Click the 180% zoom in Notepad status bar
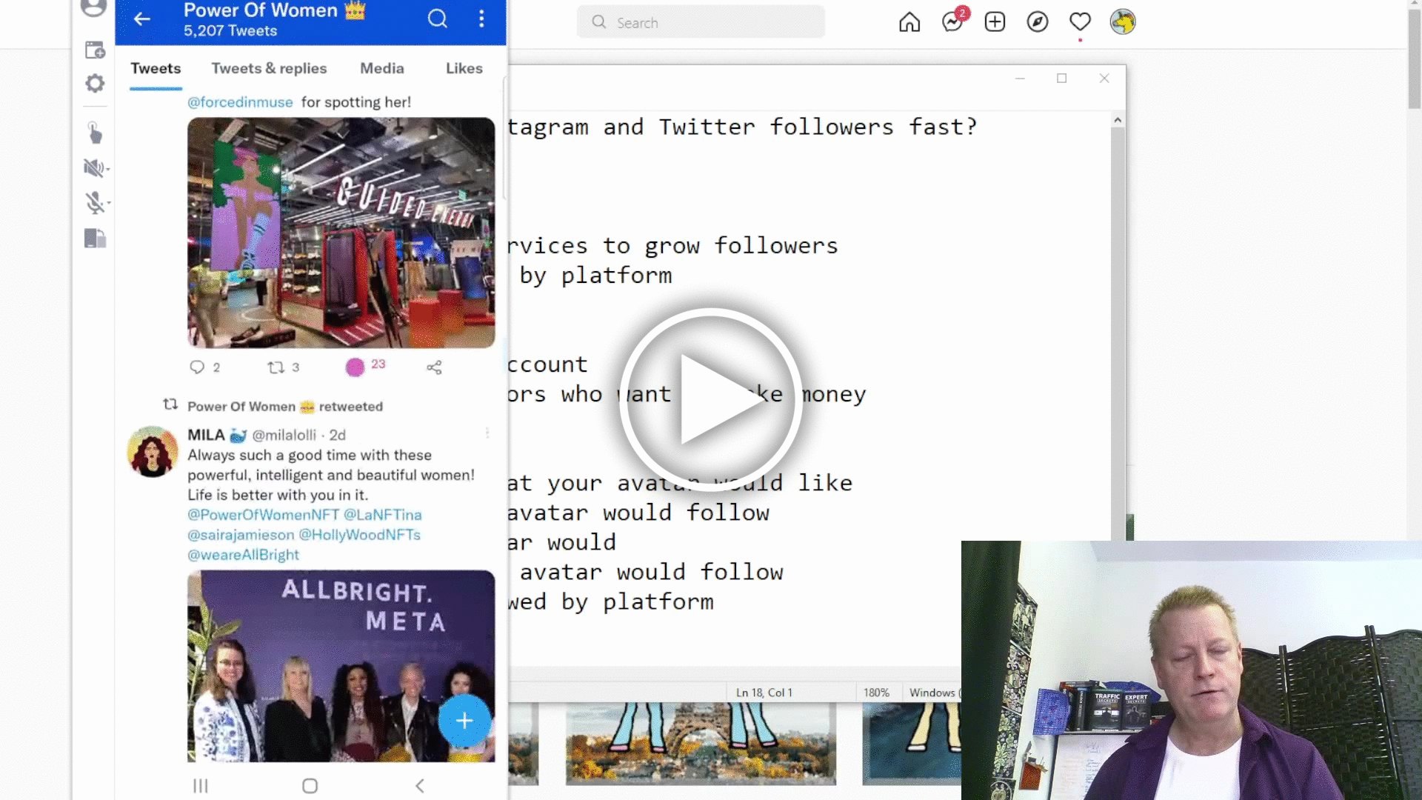Screen dimensions: 1422x800 pos(876,693)
